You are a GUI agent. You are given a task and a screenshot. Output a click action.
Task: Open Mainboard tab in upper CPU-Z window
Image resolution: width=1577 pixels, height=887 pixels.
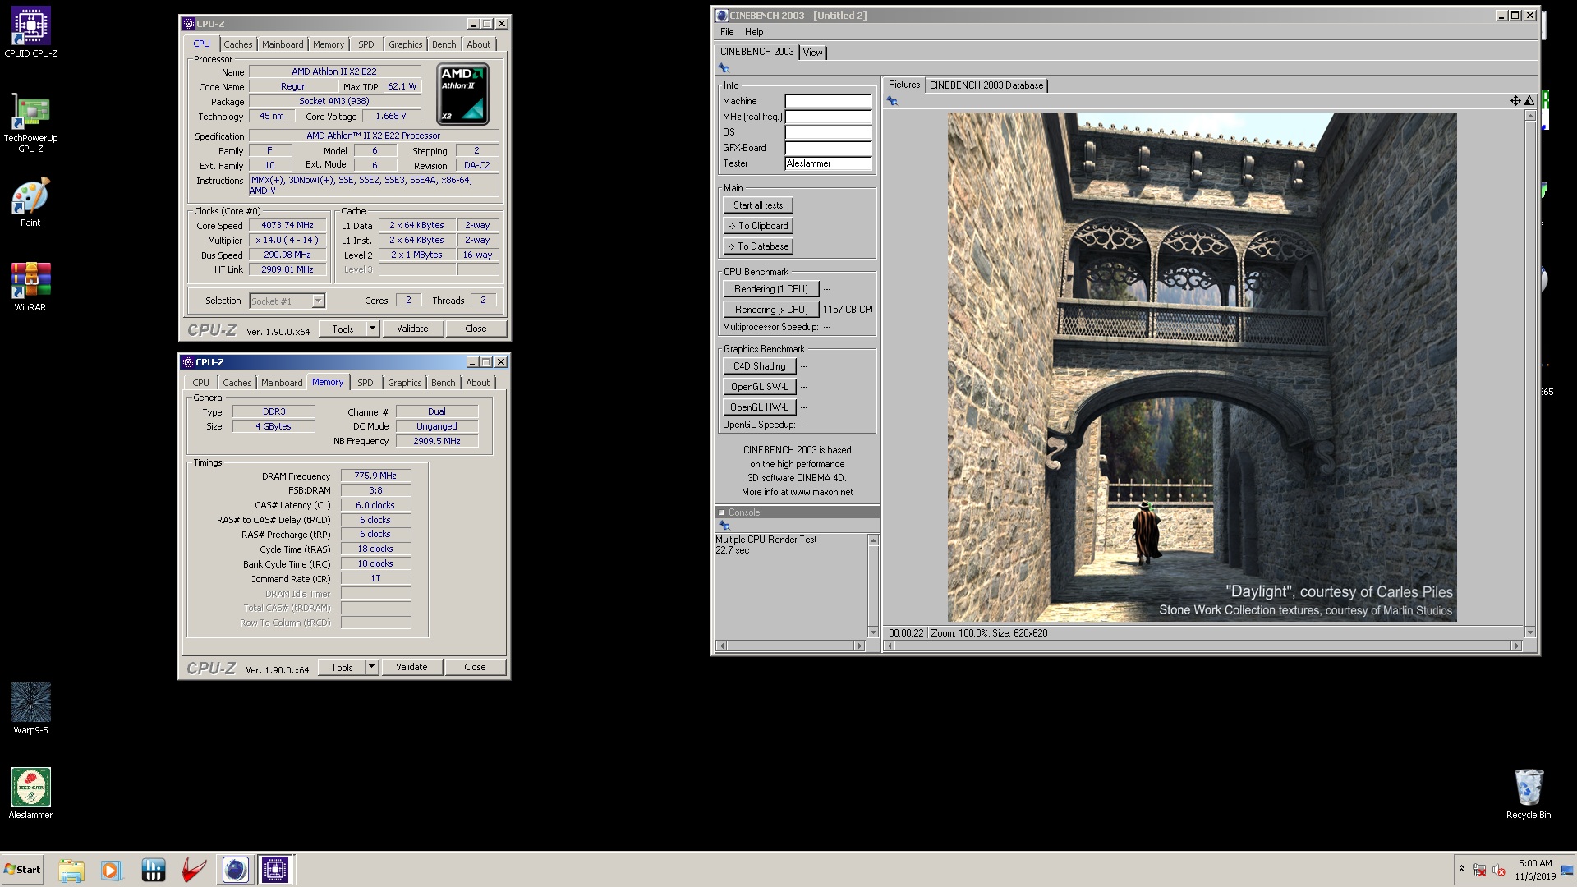pyautogui.click(x=283, y=44)
